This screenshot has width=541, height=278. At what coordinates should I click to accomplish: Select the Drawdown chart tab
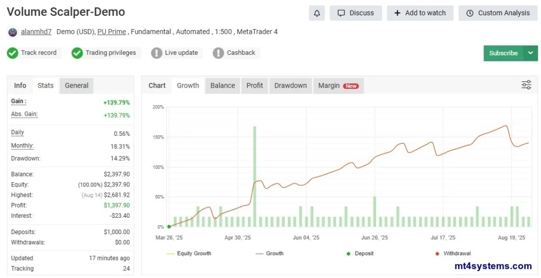[x=291, y=86]
